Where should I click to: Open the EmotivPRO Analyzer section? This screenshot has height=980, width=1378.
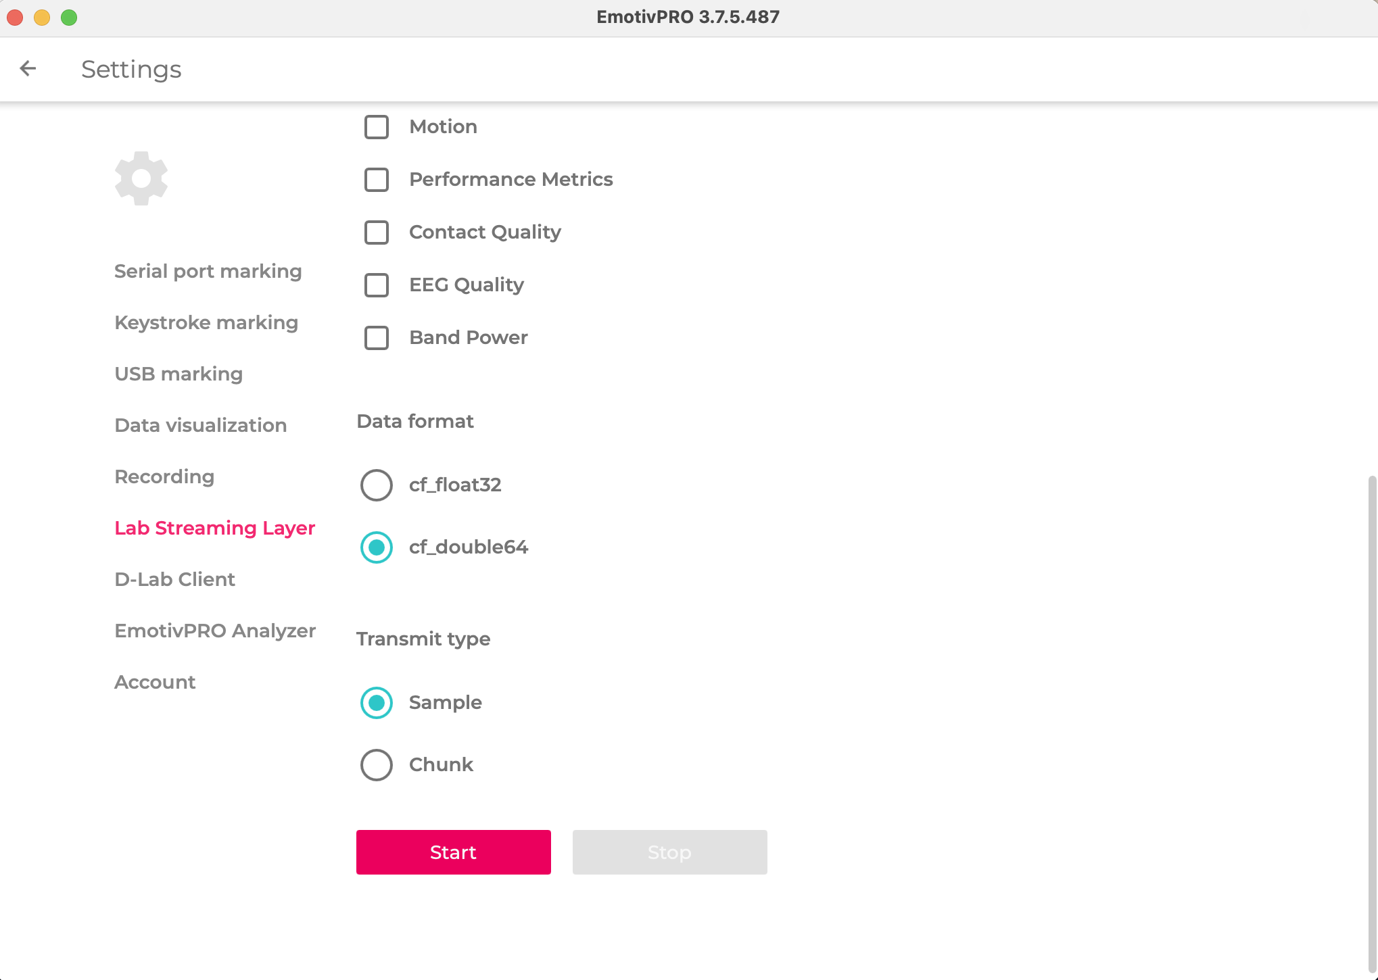click(214, 631)
